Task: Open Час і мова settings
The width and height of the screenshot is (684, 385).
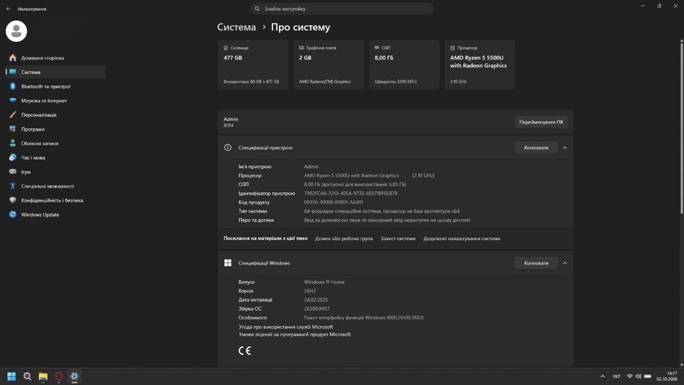Action: pos(55,157)
